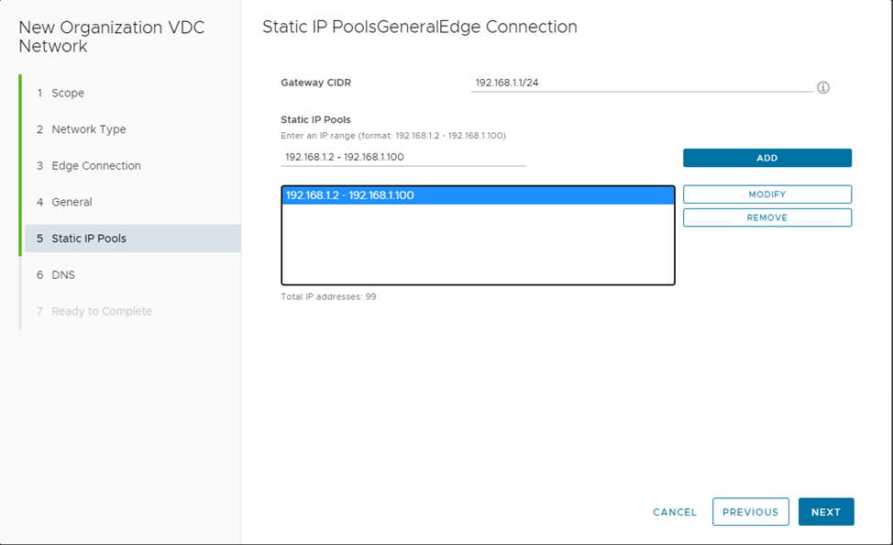Viewport: 893px width, 545px height.
Task: Cancel the network creation wizard
Action: (x=675, y=512)
